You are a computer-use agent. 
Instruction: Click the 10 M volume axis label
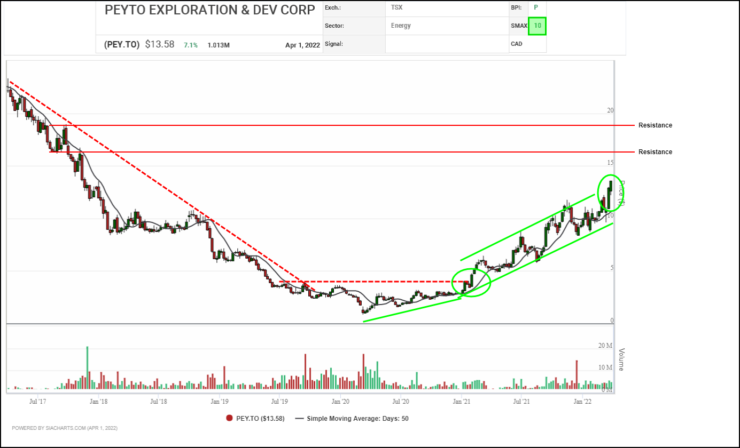coord(605,368)
